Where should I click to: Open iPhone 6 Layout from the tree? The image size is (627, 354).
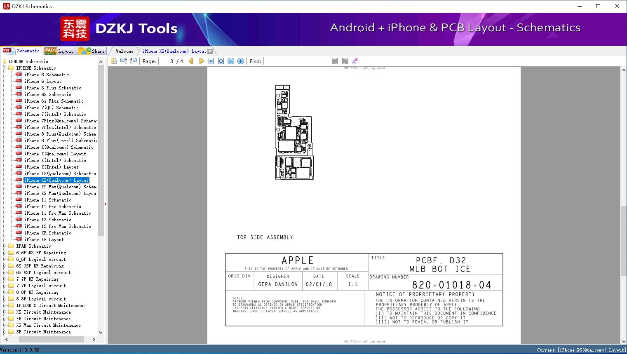click(42, 81)
